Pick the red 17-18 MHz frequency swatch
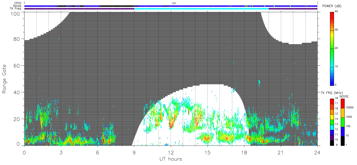The width and height of the screenshot is (357, 165). pos(332,101)
